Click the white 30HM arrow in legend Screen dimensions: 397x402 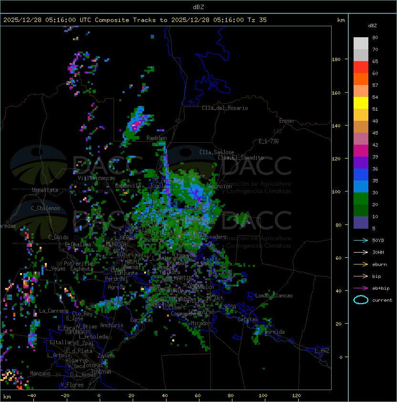[x=361, y=252]
